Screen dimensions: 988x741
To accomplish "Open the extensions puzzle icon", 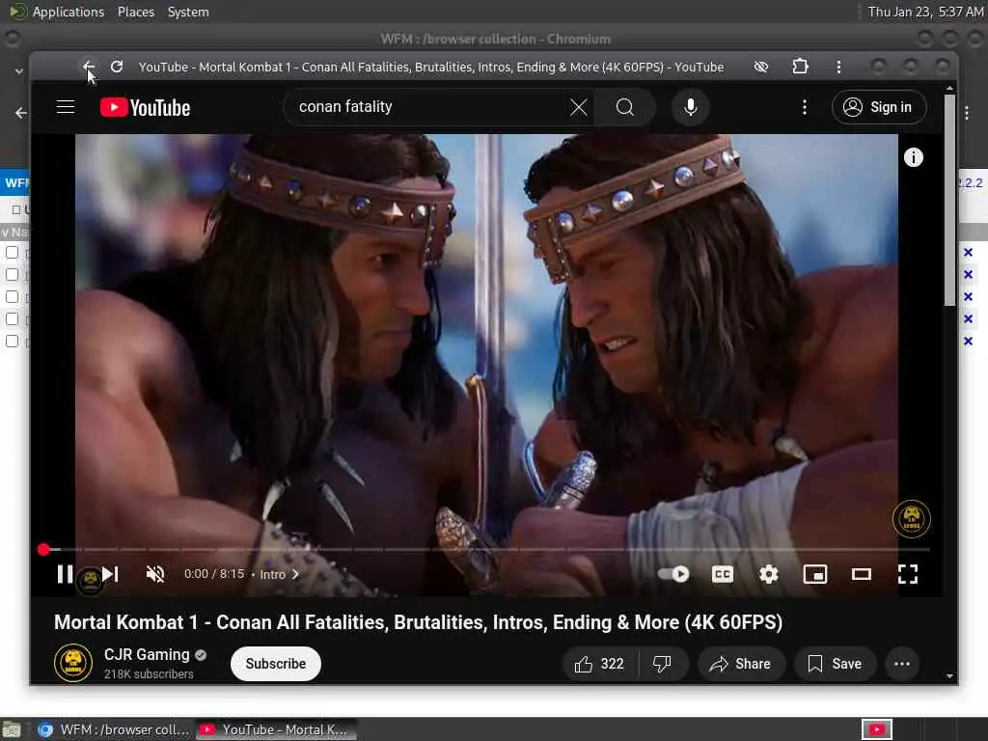I will [x=800, y=67].
